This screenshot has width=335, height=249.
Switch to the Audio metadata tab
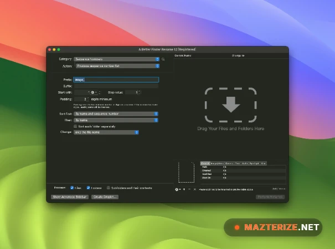[245, 163]
